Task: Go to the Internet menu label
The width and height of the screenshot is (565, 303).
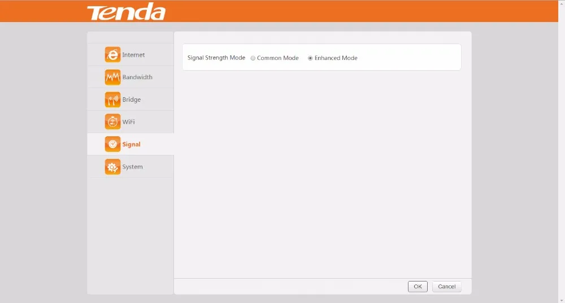Action: pyautogui.click(x=133, y=55)
